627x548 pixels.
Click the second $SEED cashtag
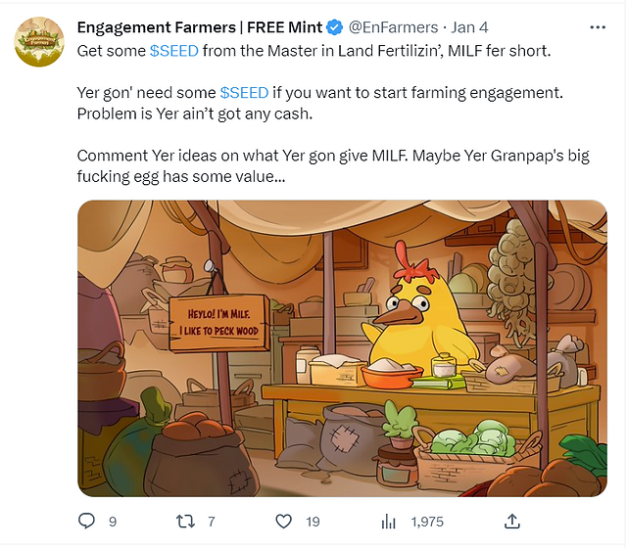tap(244, 92)
